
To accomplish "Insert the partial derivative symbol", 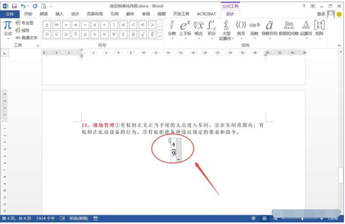I will 133,35.
